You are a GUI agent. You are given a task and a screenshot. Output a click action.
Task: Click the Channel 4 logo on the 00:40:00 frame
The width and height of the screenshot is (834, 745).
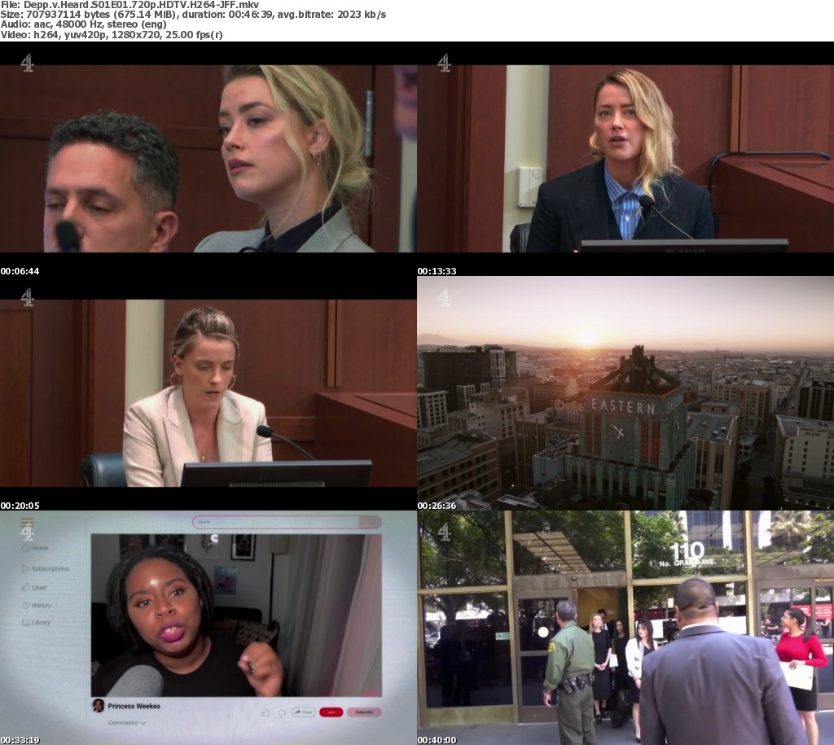tap(444, 532)
